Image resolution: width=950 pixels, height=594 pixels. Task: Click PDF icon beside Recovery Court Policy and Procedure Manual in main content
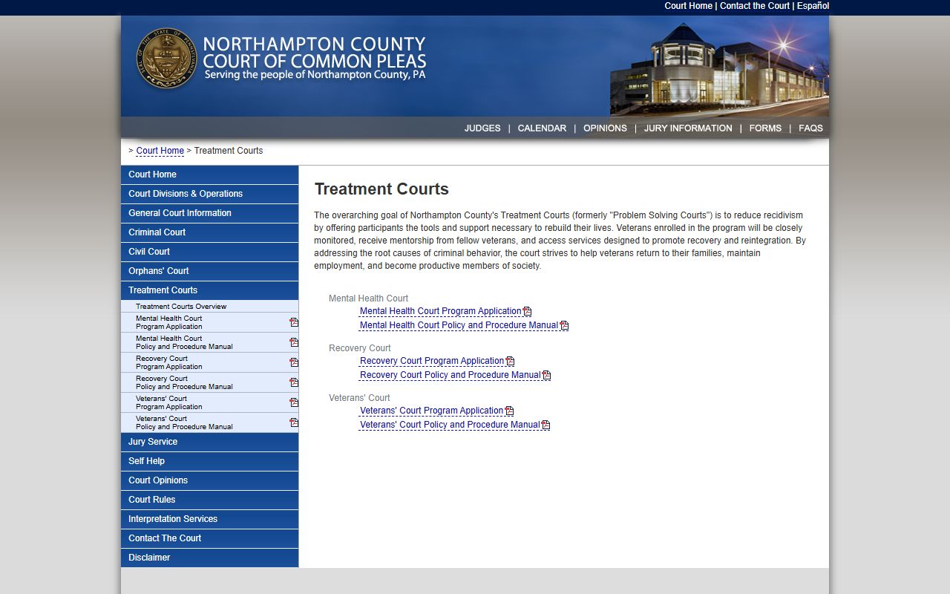(x=546, y=376)
